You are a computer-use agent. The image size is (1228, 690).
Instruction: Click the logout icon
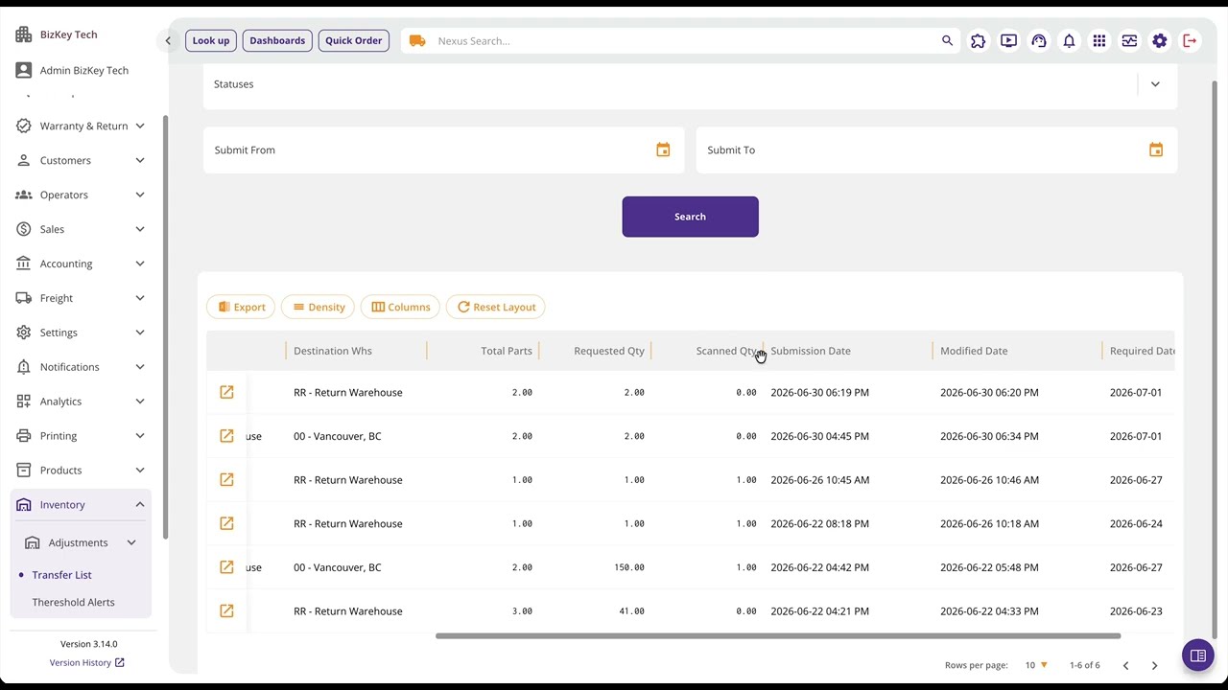tap(1190, 40)
